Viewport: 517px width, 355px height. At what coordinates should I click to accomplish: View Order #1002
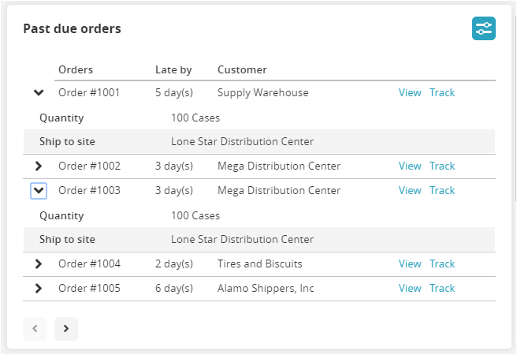click(x=410, y=166)
